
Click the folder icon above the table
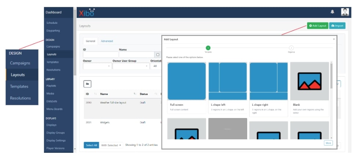[x=87, y=84]
